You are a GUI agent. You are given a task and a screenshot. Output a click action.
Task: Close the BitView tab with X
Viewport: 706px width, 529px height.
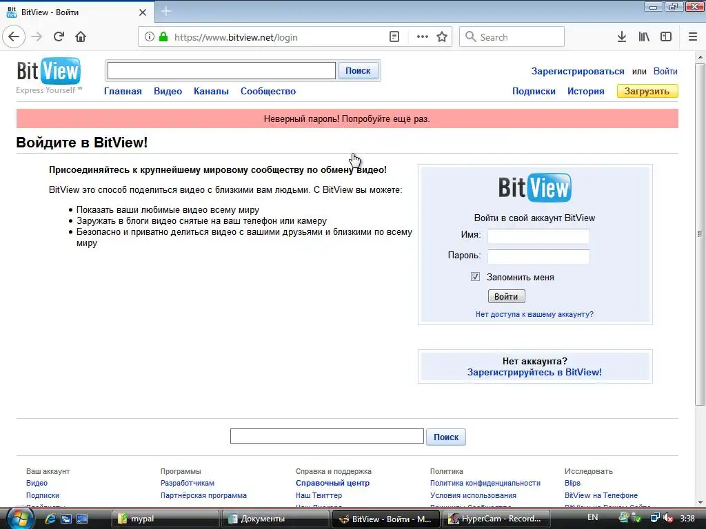(x=143, y=12)
